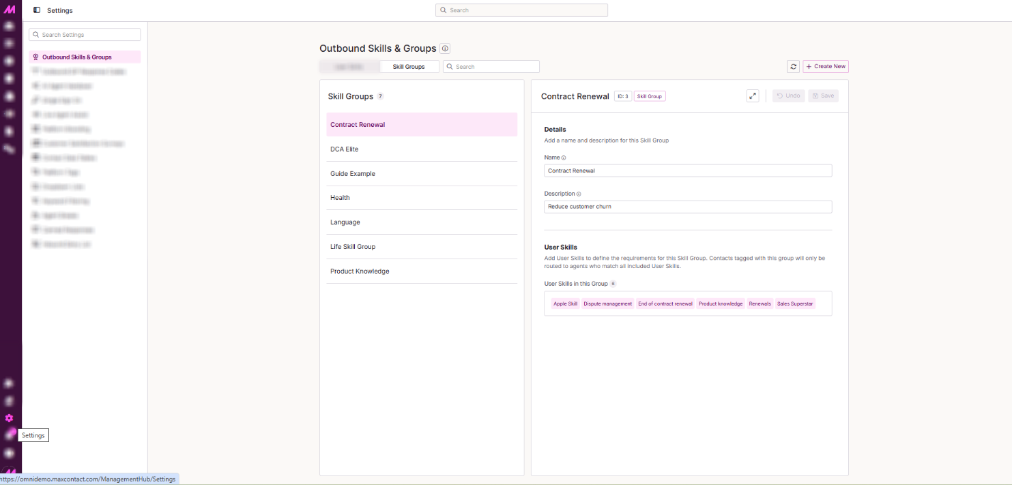Click the info icon beside Outbound Skills & Groups title
The width and height of the screenshot is (1012, 485).
445,48
